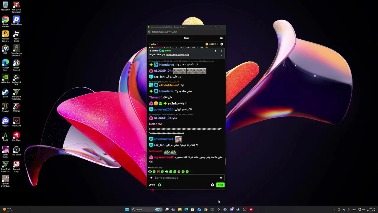Open Steam from the taskbar
Screen dimensions: 378x213
[x=238, y=209]
